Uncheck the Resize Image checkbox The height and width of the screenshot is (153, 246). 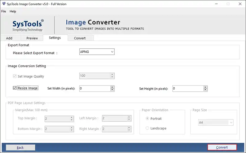pyautogui.click(x=14, y=88)
